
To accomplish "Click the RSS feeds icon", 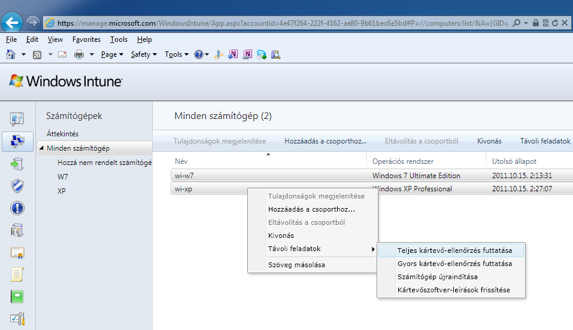I will click(x=37, y=55).
